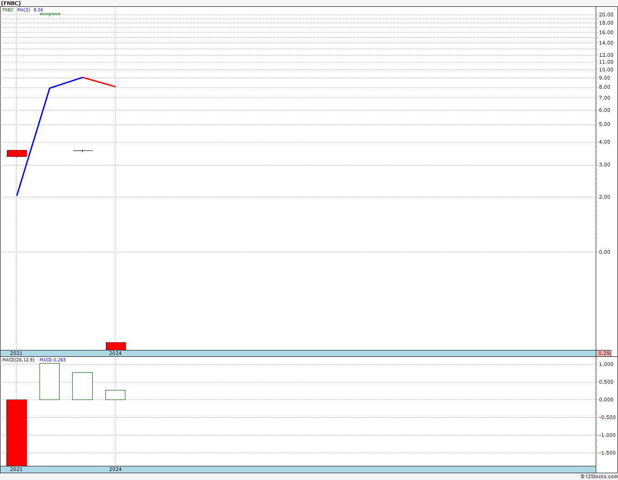Click the blue rising moving average line
Screen dimensions: 618x480
point(33,141)
